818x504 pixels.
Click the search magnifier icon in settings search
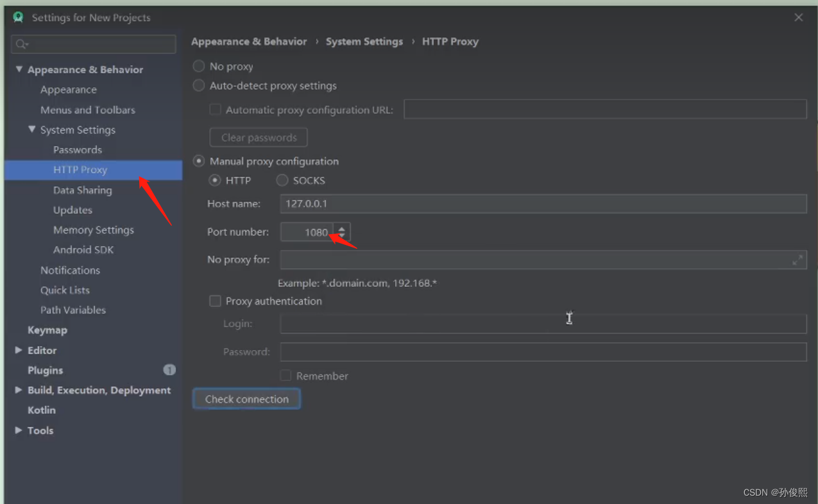tap(22, 44)
